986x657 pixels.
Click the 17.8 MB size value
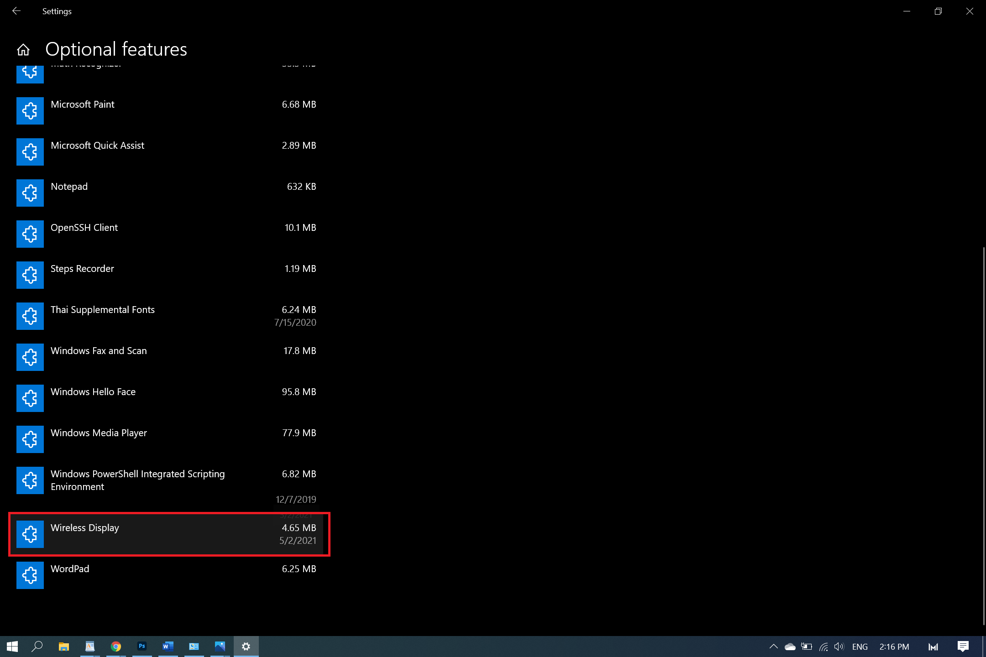pos(300,351)
